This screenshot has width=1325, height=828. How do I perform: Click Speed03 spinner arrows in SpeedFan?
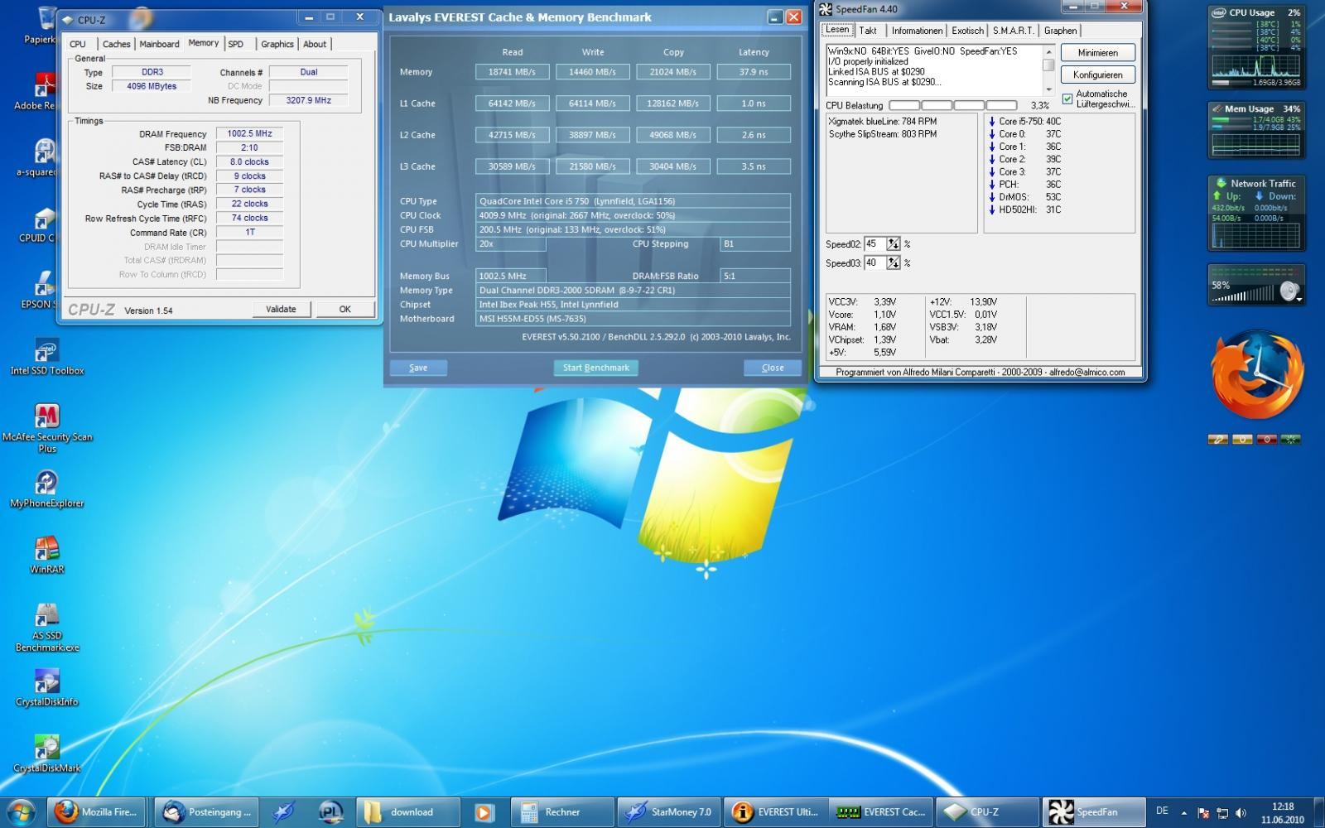893,262
